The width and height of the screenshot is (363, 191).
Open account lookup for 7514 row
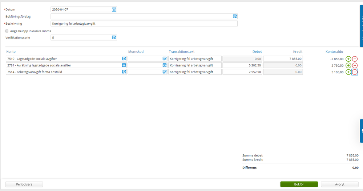pyautogui.click(x=124, y=72)
